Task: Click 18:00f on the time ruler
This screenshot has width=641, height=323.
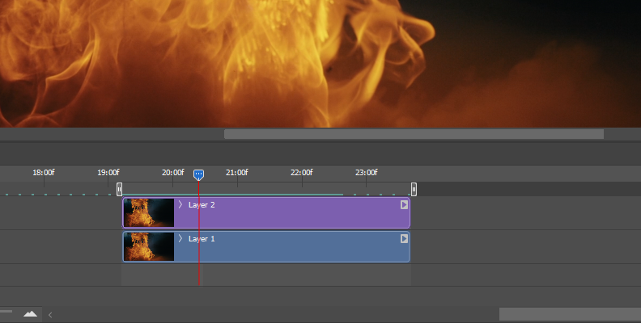Action: point(44,173)
